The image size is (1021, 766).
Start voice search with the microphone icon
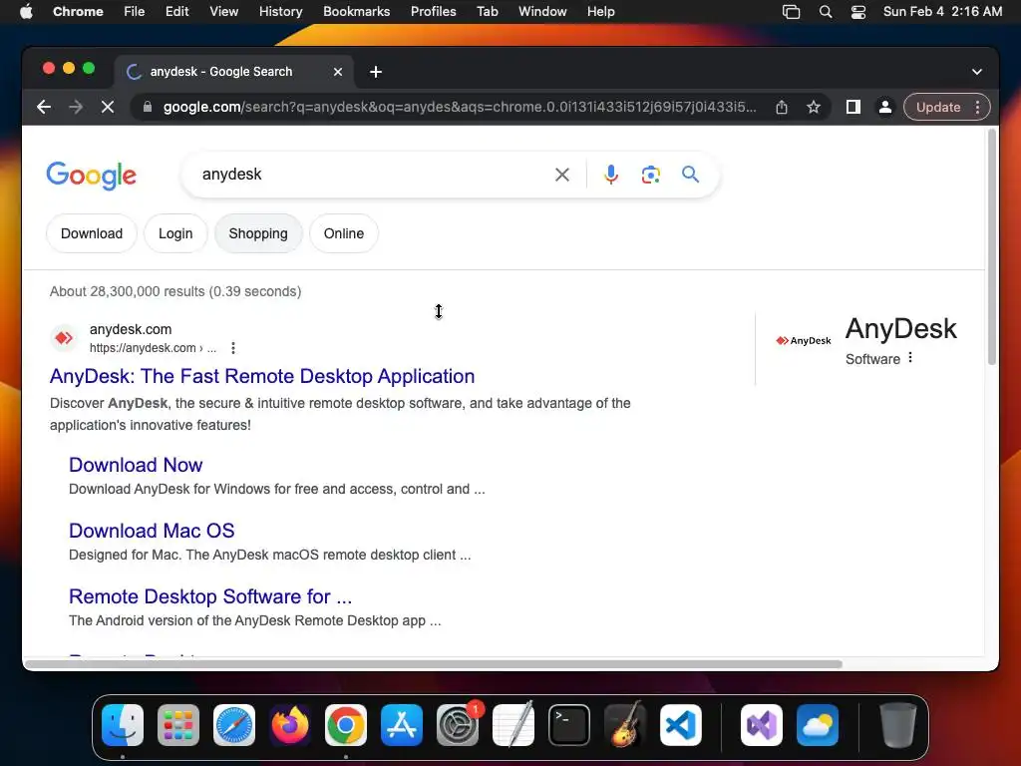pyautogui.click(x=611, y=175)
